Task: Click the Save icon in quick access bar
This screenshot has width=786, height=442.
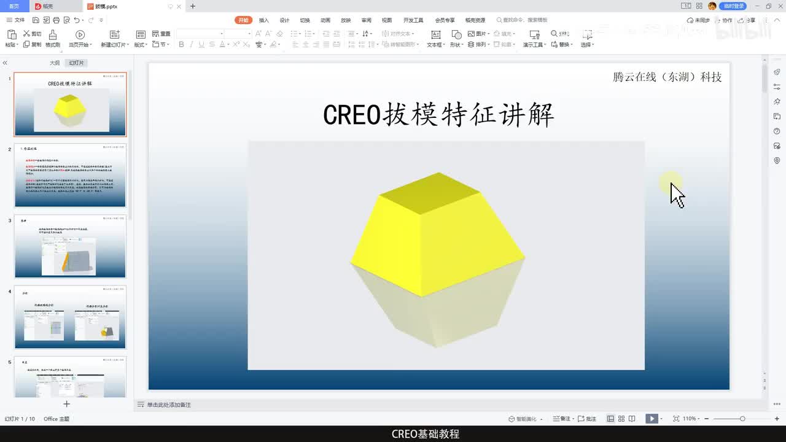Action: 37,20
